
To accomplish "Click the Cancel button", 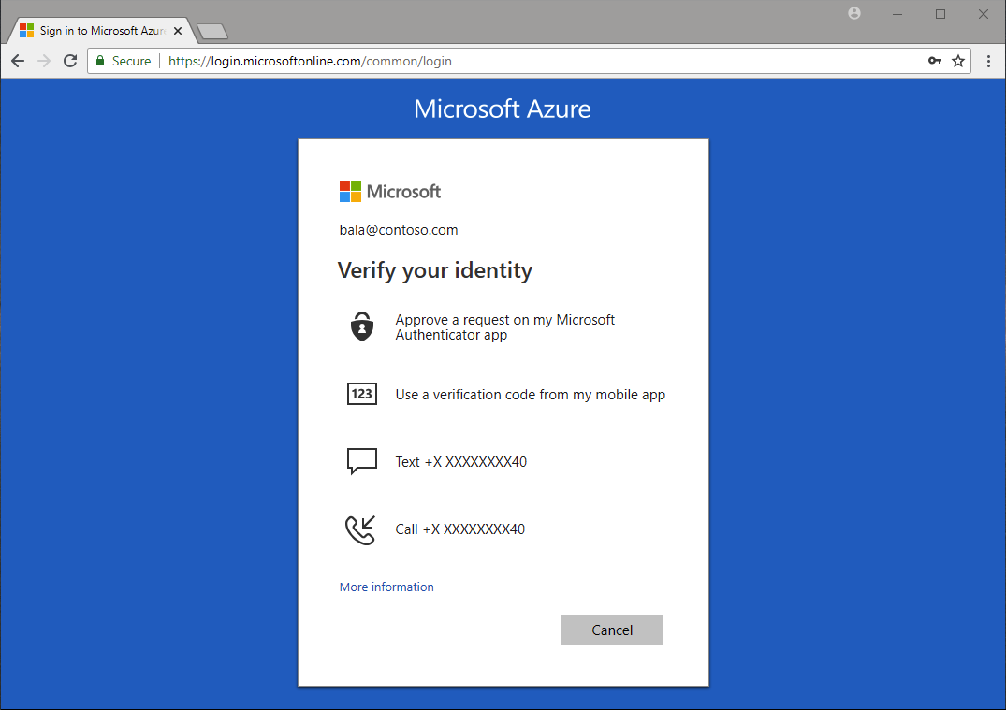I will pyautogui.click(x=611, y=629).
